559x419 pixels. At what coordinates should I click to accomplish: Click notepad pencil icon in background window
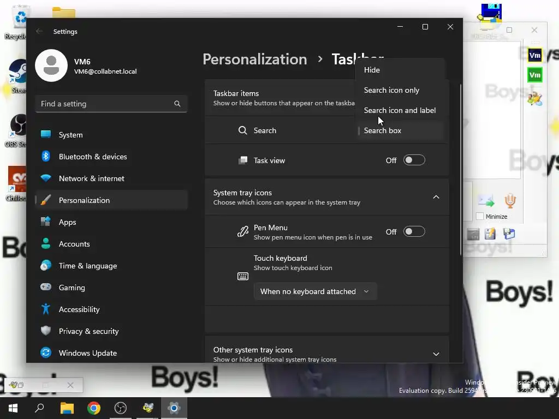tap(490, 234)
